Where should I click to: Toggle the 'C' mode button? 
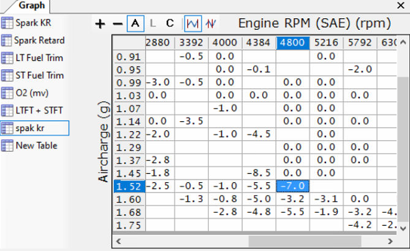170,24
